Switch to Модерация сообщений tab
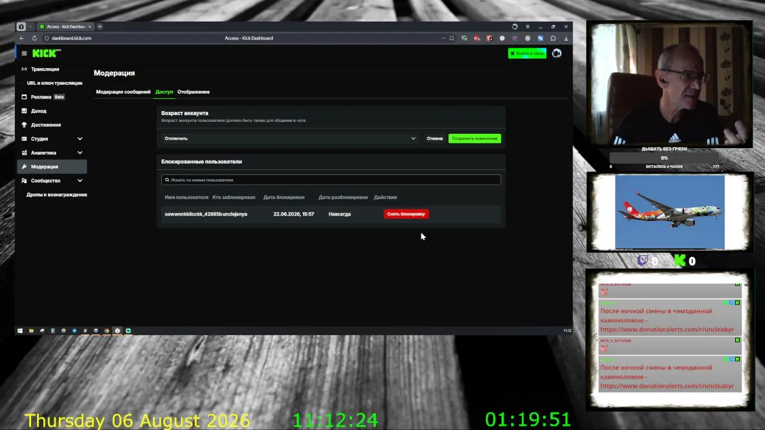The width and height of the screenshot is (765, 430). pyautogui.click(x=123, y=92)
